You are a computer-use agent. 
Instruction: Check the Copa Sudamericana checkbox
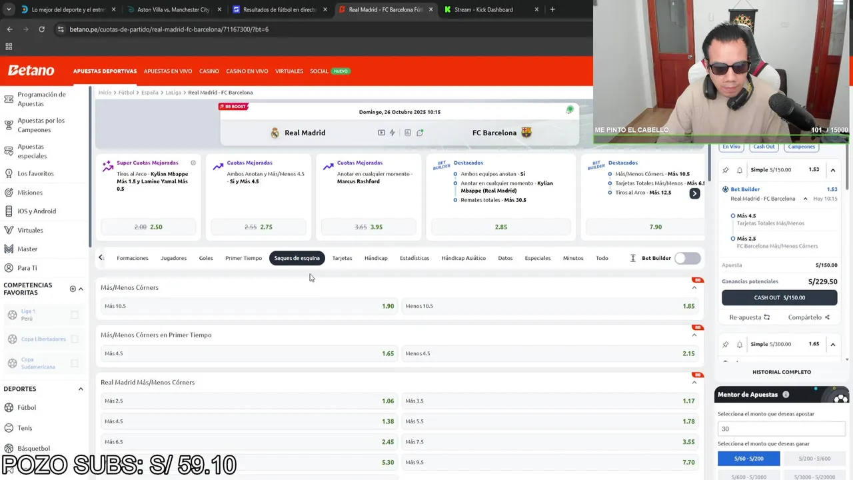pyautogui.click(x=75, y=363)
